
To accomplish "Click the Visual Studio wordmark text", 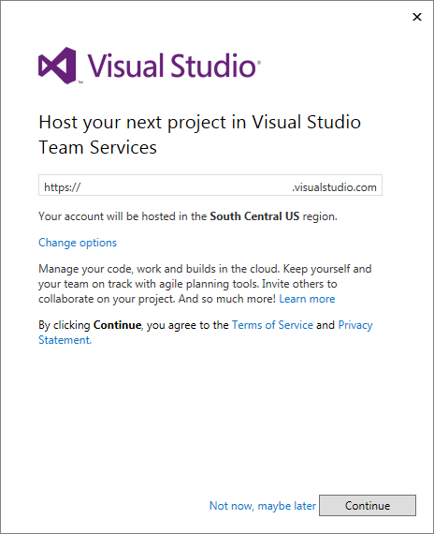I will 172,66.
